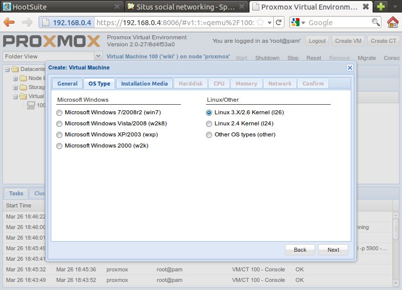This screenshot has width=402, height=290.
Task: Open the Installation Media tab
Action: coord(144,84)
